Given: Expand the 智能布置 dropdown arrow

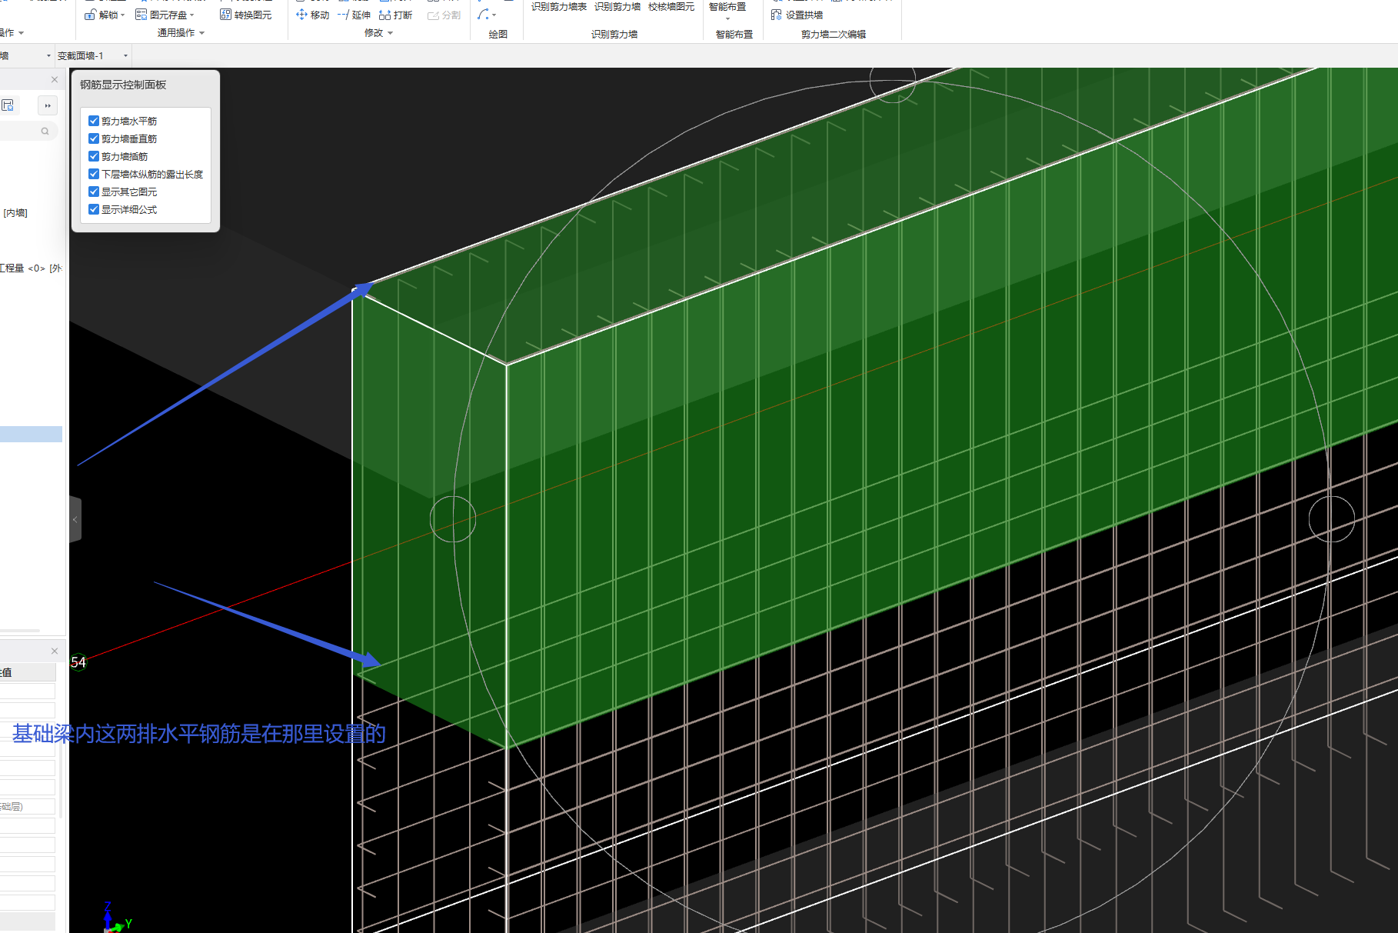Looking at the screenshot, I should click(x=727, y=19).
